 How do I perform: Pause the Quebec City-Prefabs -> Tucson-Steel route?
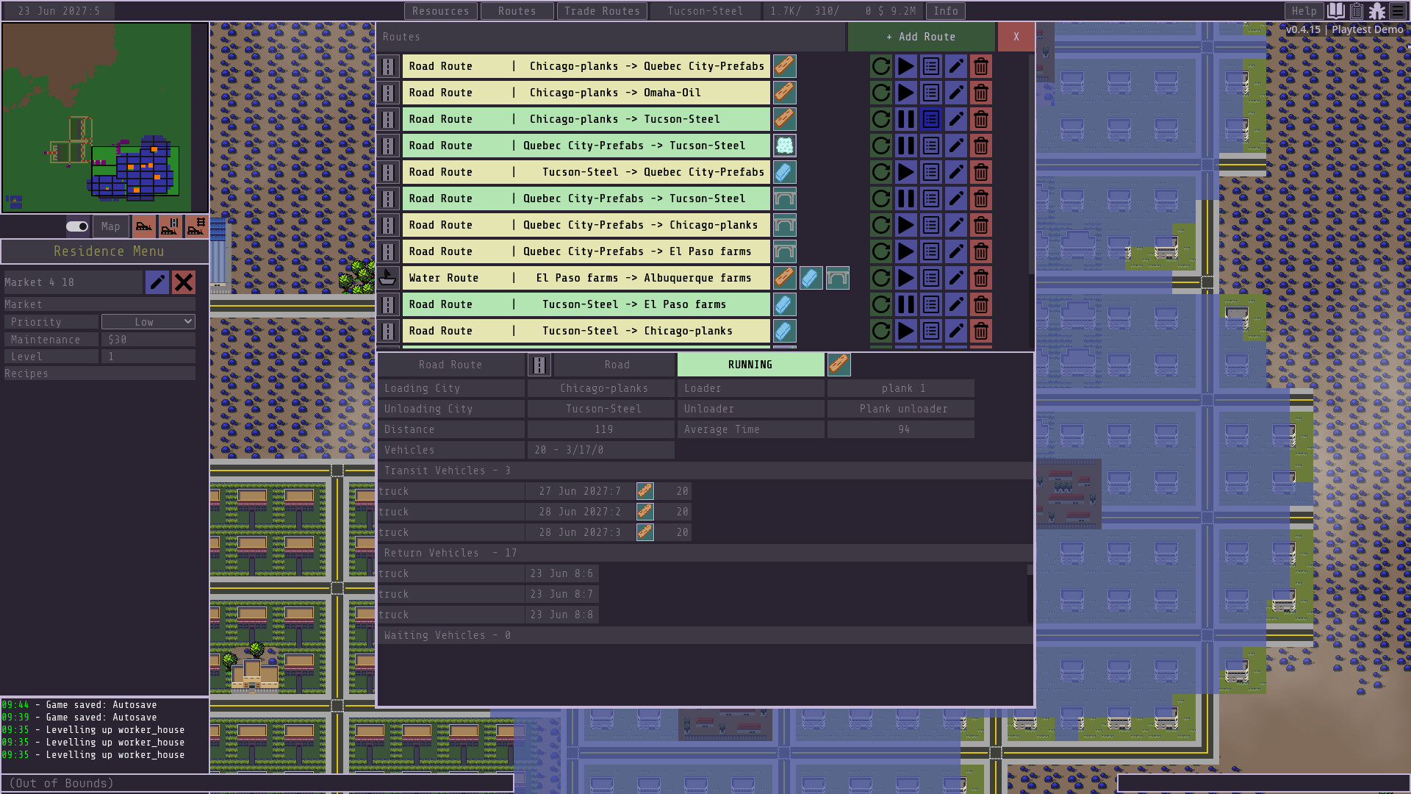coord(905,146)
